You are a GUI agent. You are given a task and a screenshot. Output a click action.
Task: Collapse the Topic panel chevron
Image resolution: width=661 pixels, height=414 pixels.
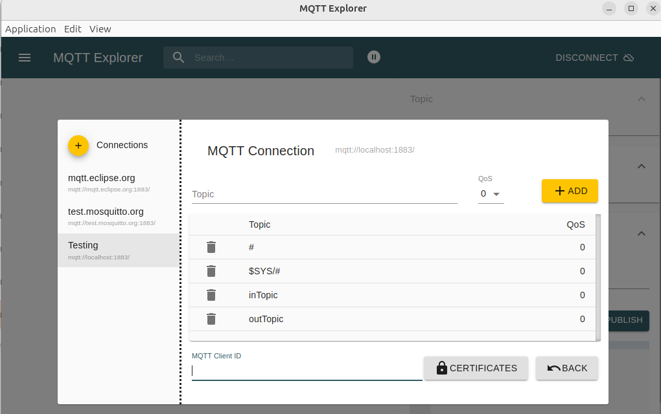tap(641, 99)
